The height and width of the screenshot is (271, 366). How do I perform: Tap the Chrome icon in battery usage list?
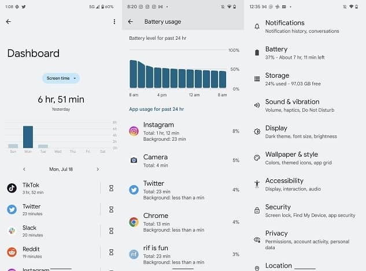[134, 222]
